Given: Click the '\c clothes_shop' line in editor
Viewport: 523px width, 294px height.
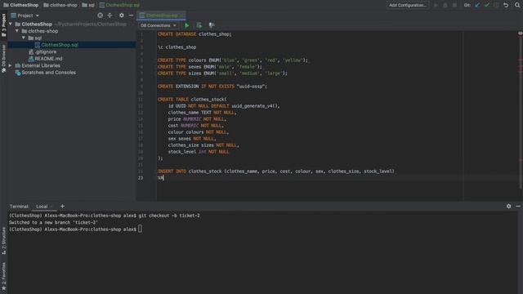Looking at the screenshot, I should 177,47.
